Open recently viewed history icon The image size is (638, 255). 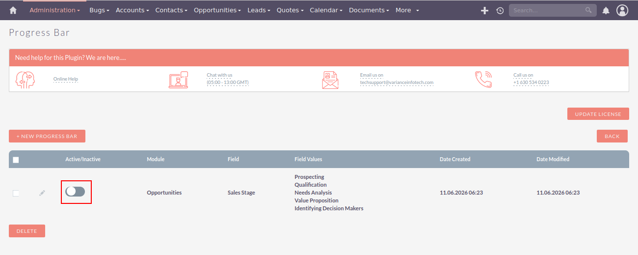tap(500, 10)
